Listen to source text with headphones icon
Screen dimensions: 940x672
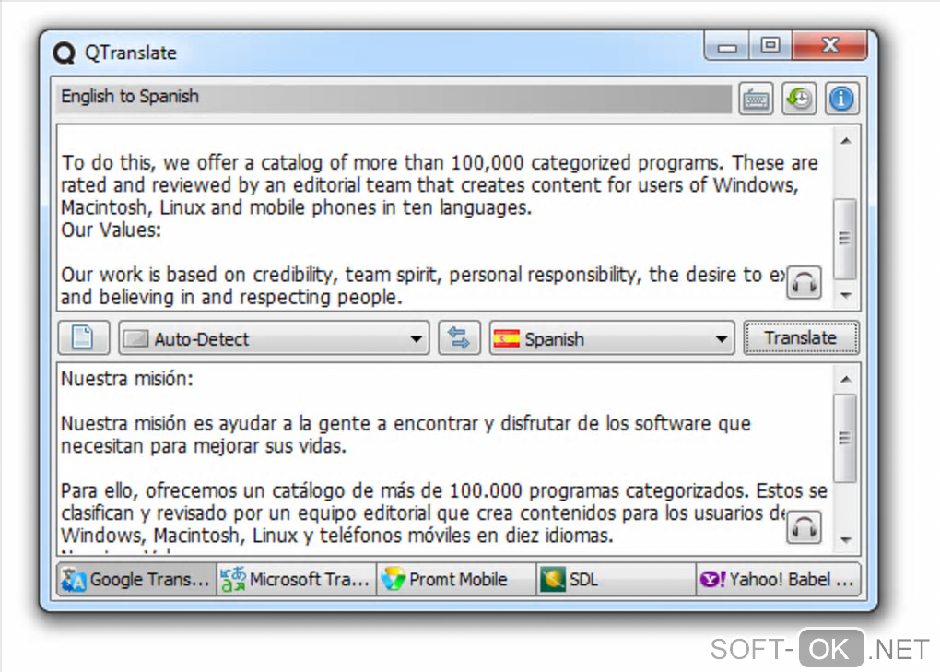coord(804,282)
